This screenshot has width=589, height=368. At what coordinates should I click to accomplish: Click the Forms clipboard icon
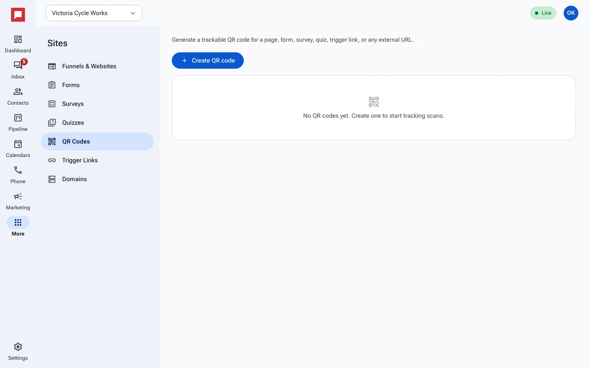coord(52,85)
